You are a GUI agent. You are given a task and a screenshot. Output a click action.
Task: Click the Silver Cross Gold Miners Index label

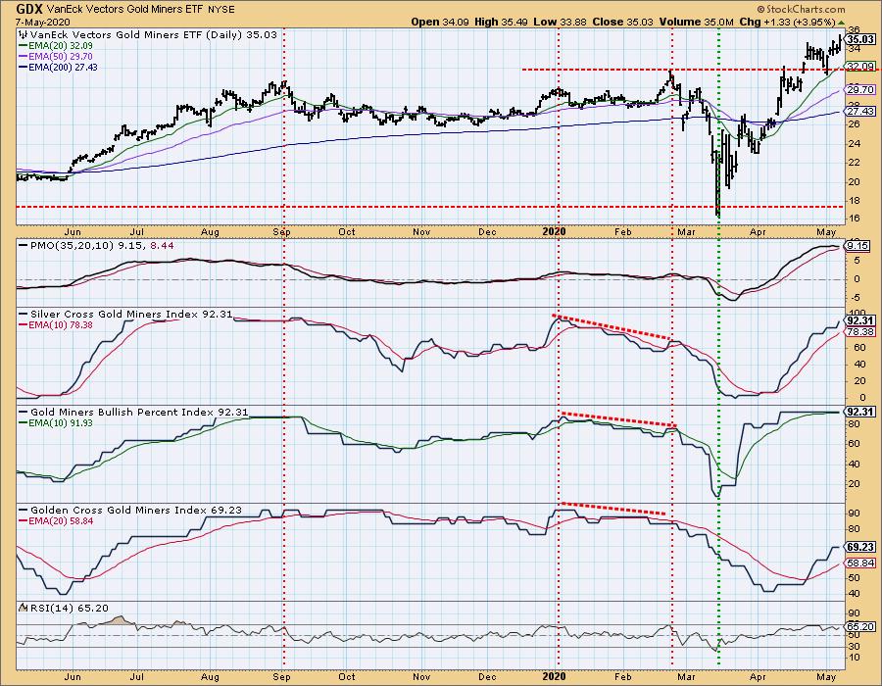pyautogui.click(x=126, y=315)
